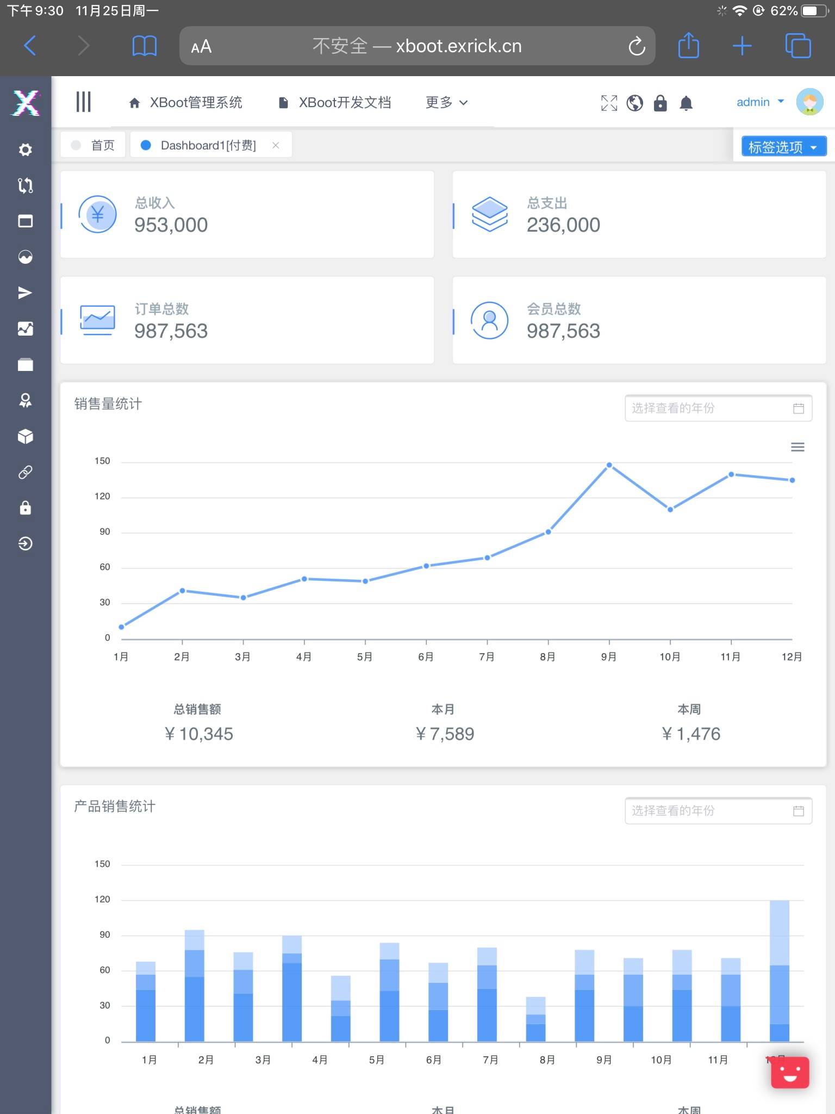Image resolution: width=835 pixels, height=1114 pixels.
Task: Click the 总支出 card
Action: tap(639, 214)
